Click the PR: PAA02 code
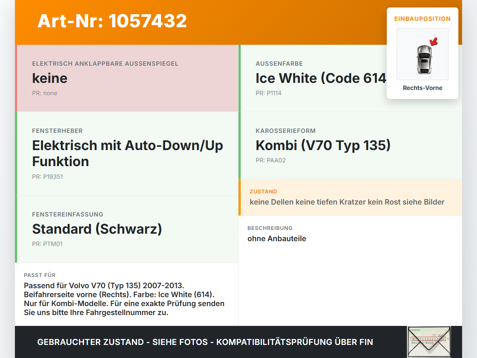The image size is (477, 358). [271, 160]
